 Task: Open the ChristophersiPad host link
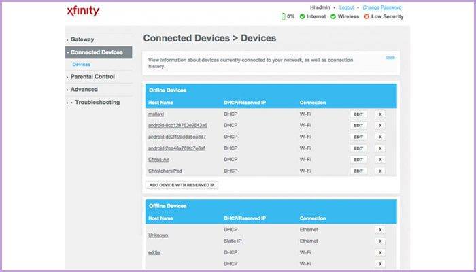coord(165,171)
